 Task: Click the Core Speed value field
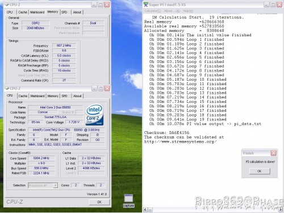[x=41, y=158]
